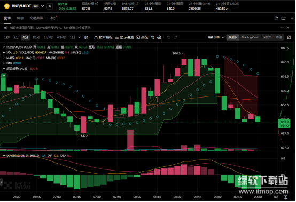This screenshot has width=296, height=202.
Task: Open 技术指标 indicators menu
Action: coord(104,37)
